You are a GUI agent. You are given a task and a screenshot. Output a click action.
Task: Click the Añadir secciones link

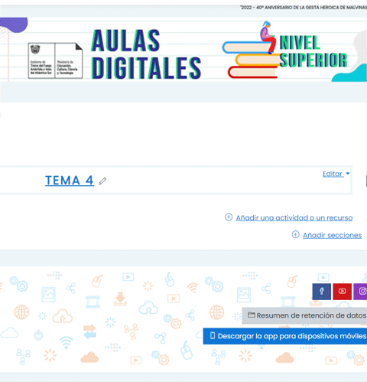[333, 235]
